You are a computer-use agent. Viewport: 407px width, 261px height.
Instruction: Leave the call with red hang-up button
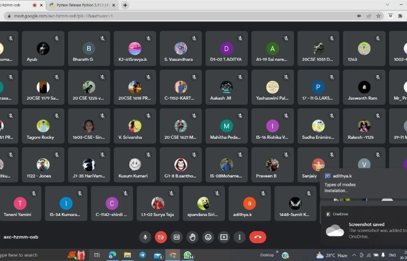click(257, 237)
